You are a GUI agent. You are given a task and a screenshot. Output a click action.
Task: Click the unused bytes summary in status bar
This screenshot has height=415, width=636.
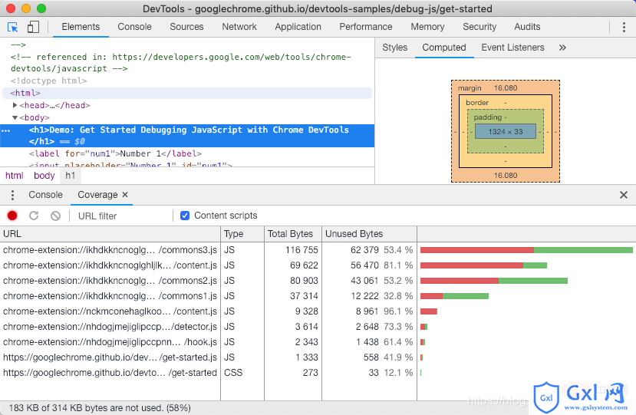click(100, 407)
